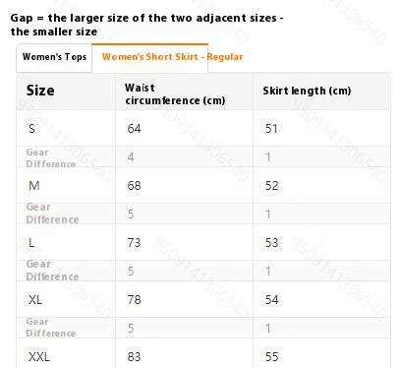Select the S size row label
Viewport: 402px width, 368px height.
pyautogui.click(x=31, y=129)
